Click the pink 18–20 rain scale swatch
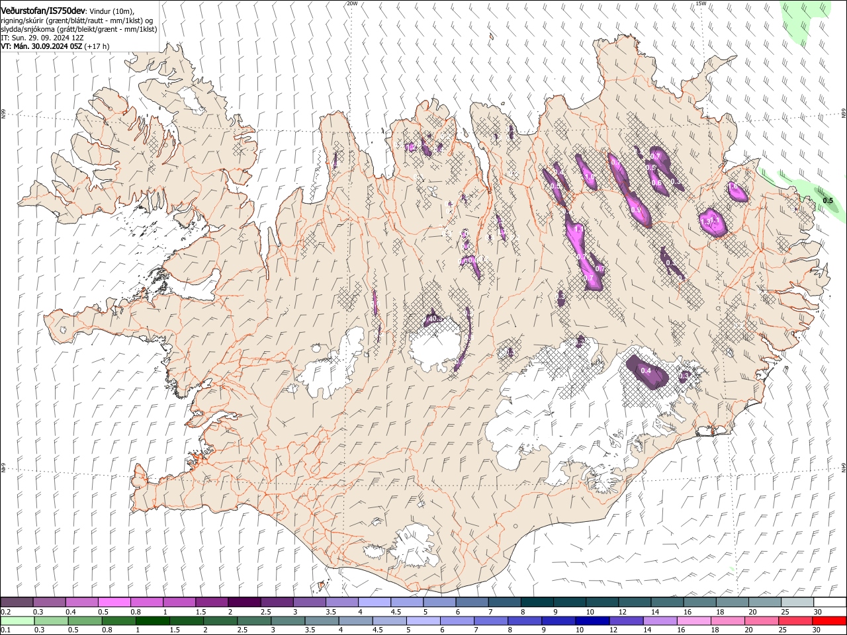Image resolution: width=847 pixels, height=635 pixels. [727, 620]
